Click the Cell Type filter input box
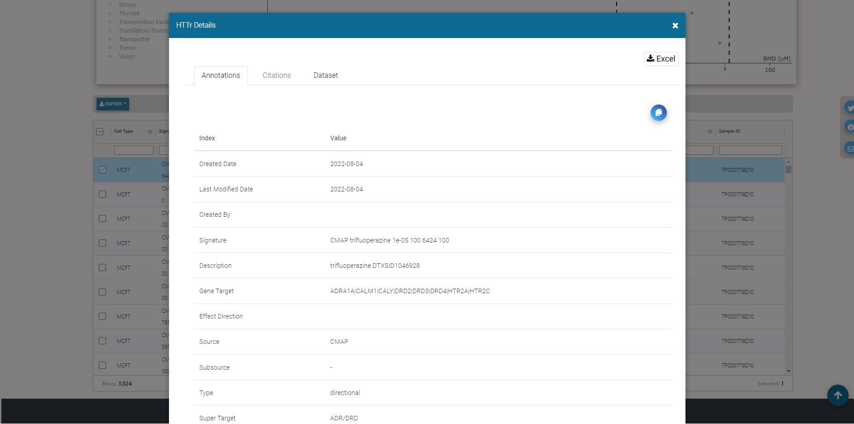The height and width of the screenshot is (424, 854). [x=134, y=150]
